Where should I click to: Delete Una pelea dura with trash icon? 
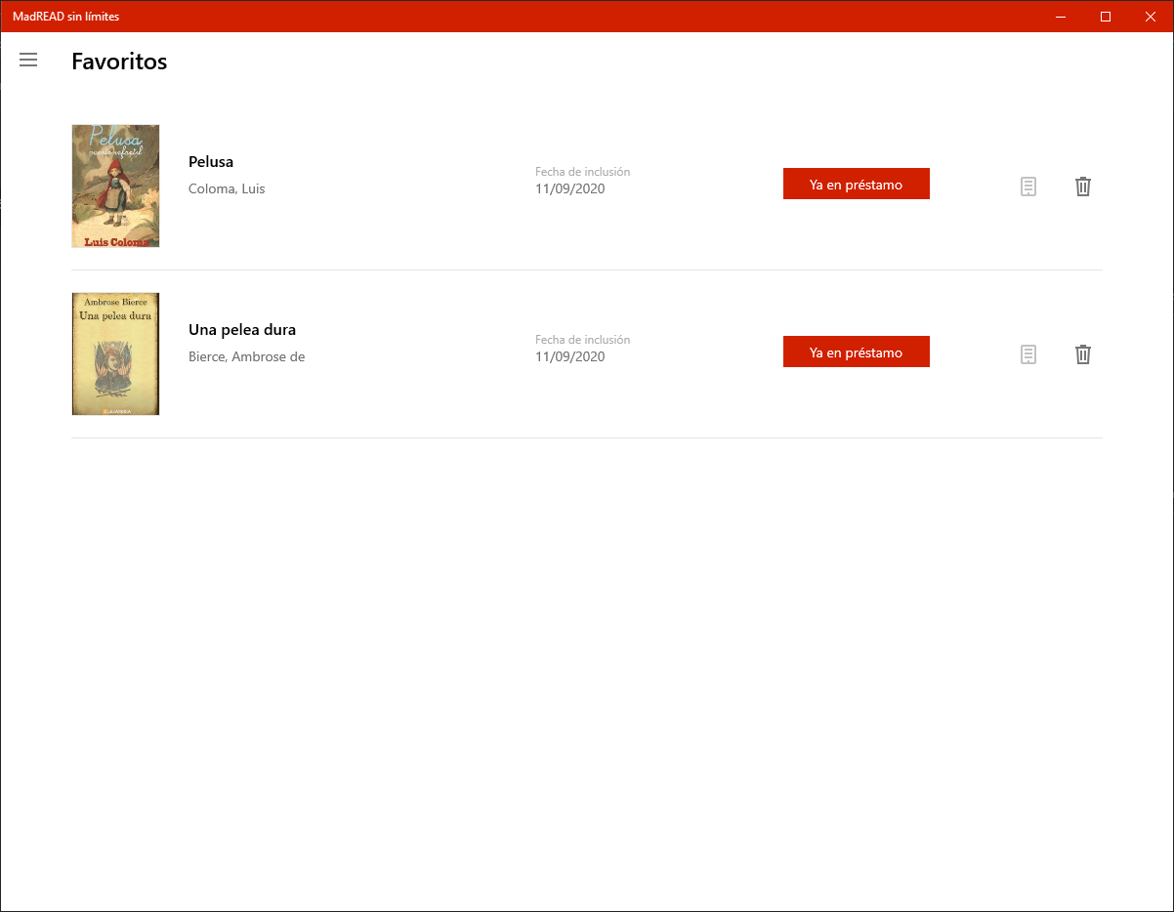(1083, 354)
